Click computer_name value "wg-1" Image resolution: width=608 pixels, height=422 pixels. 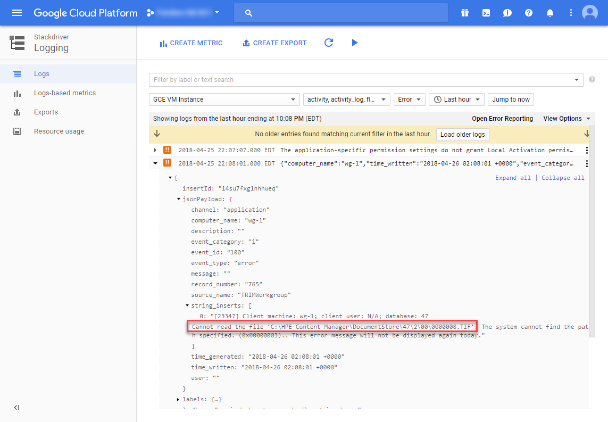pos(255,220)
